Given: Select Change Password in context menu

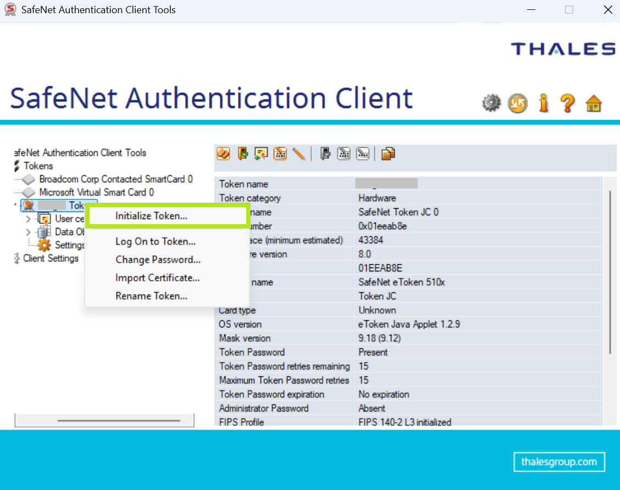Looking at the screenshot, I should click(x=167, y=260).
